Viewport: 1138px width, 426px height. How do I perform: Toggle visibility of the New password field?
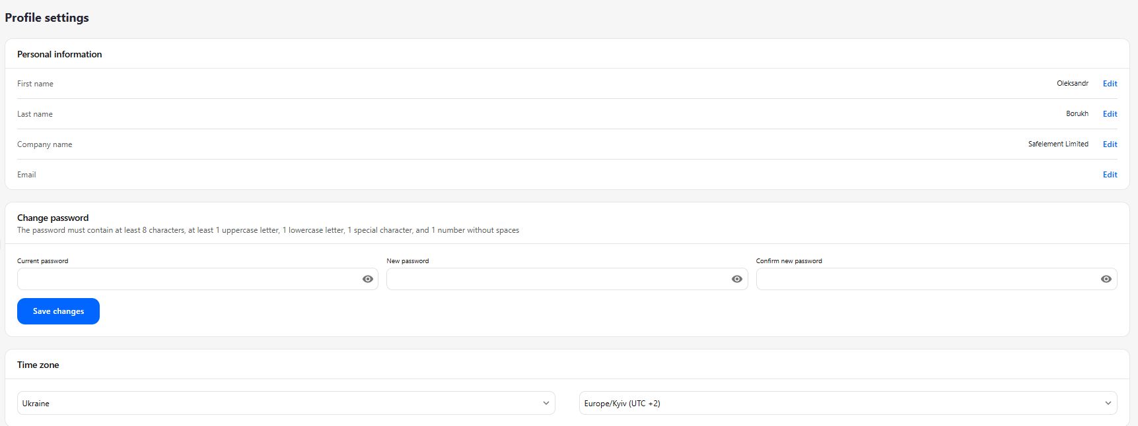[x=737, y=279]
